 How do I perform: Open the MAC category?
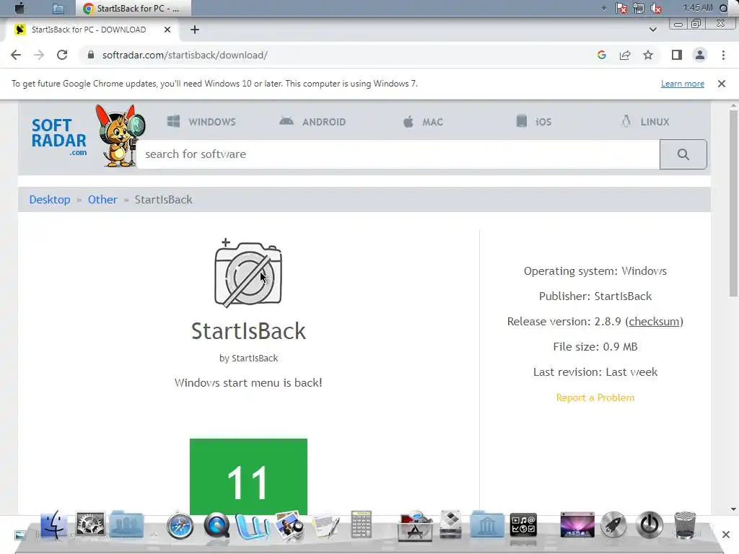coord(423,121)
